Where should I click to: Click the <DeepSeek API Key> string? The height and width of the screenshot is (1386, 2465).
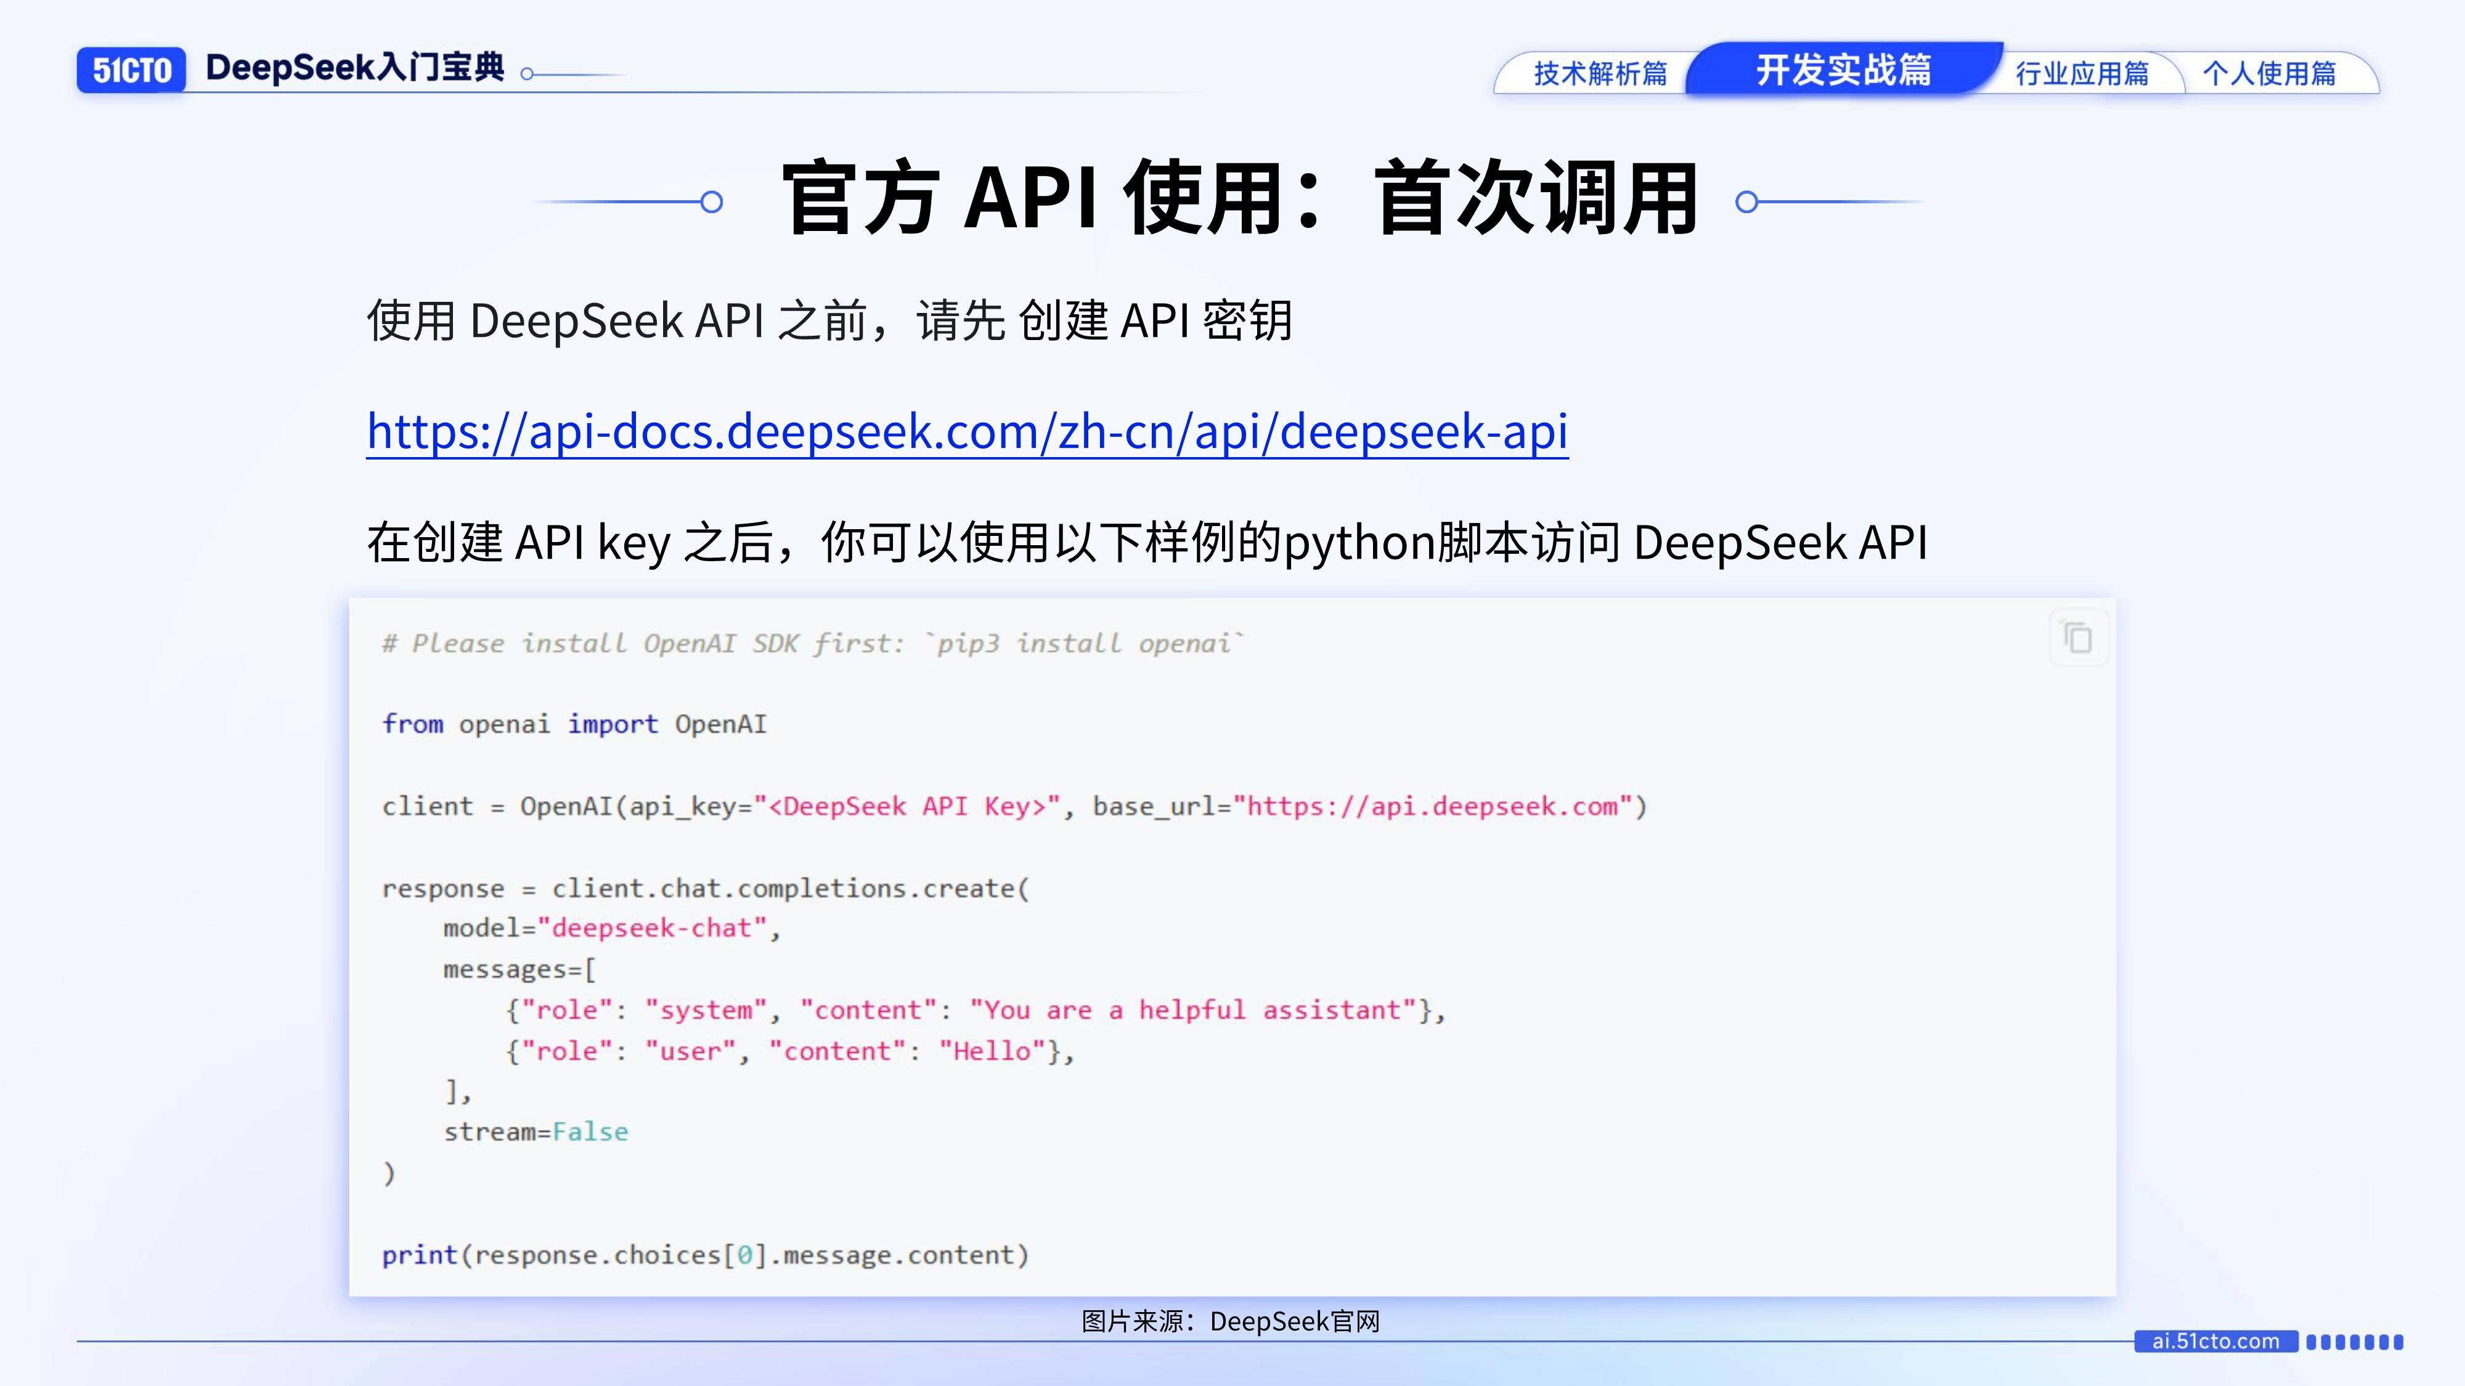[x=907, y=806]
